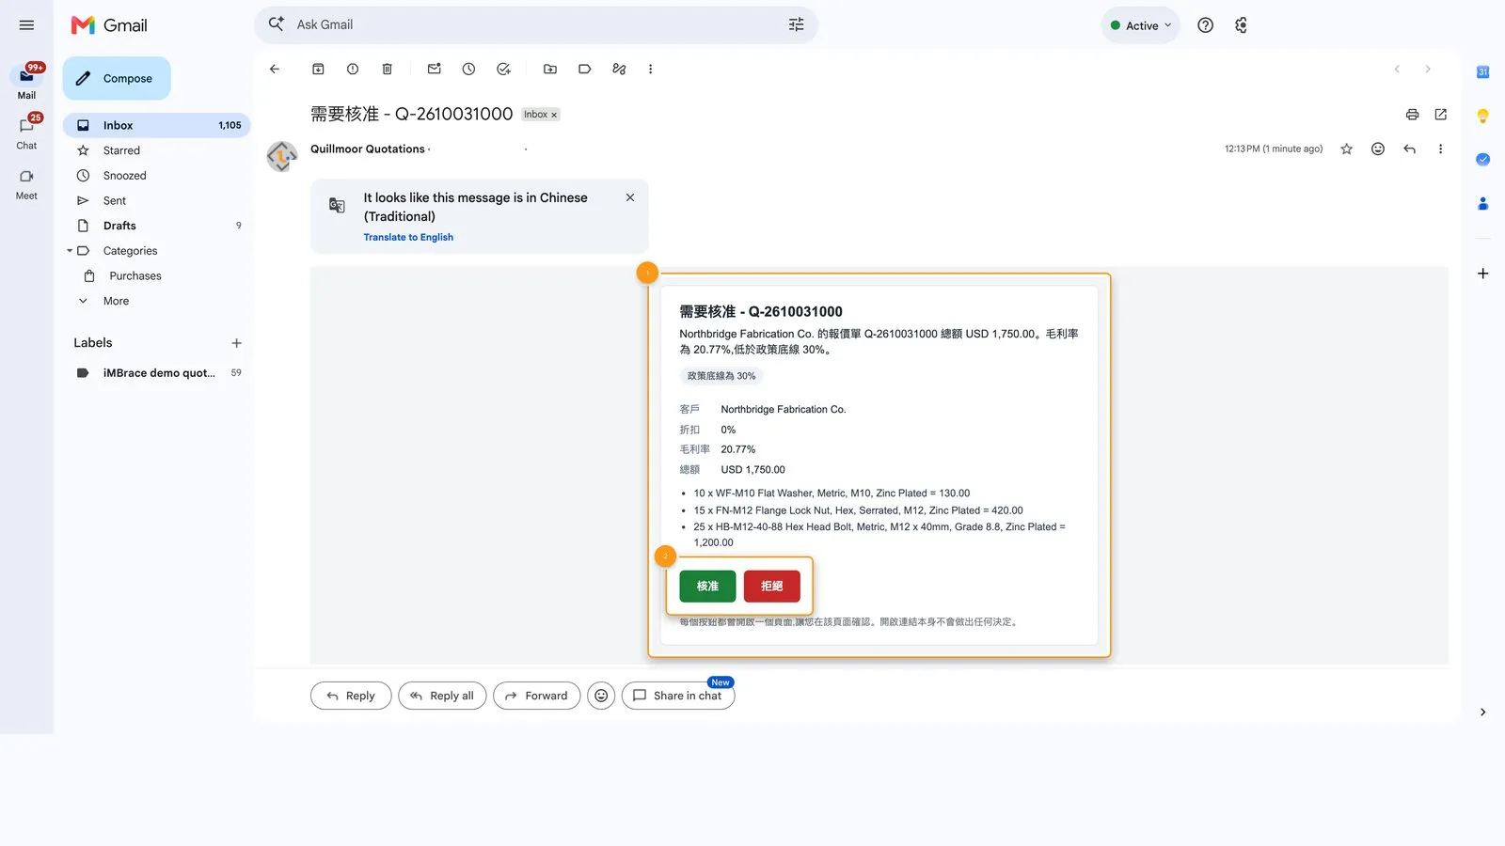Move email to a folder

tap(550, 69)
